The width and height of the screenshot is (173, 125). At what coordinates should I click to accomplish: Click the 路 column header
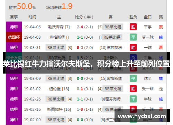click(x=161, y=17)
